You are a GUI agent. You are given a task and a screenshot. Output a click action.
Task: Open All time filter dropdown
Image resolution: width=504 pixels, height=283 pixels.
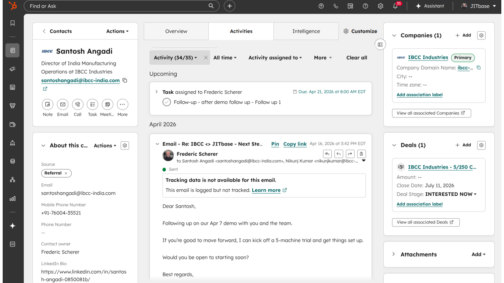pos(225,58)
